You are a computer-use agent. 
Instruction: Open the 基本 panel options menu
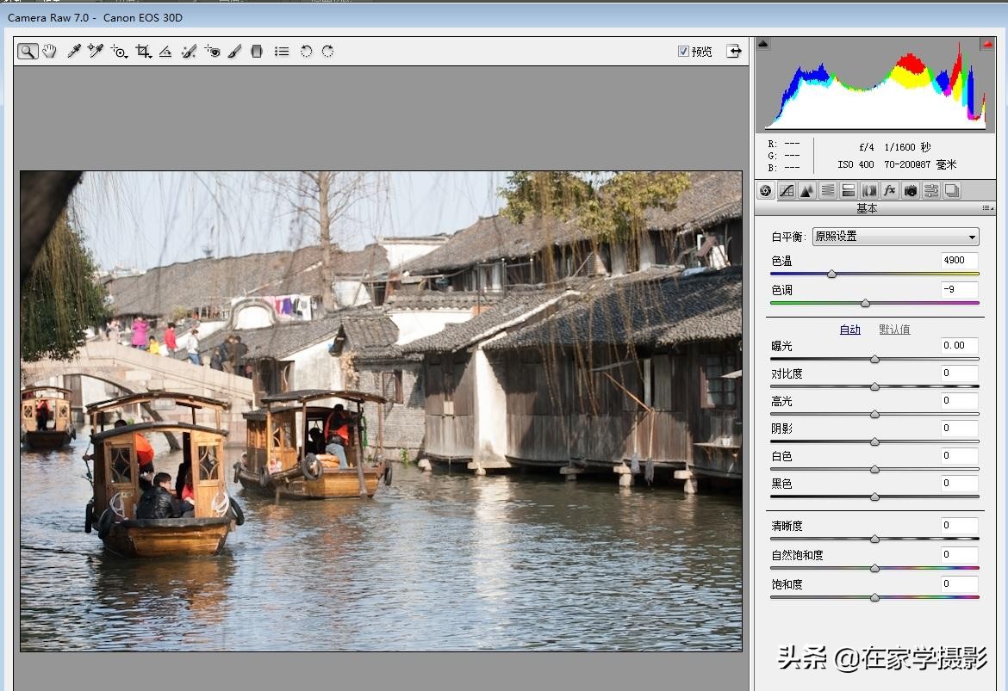[x=986, y=208]
